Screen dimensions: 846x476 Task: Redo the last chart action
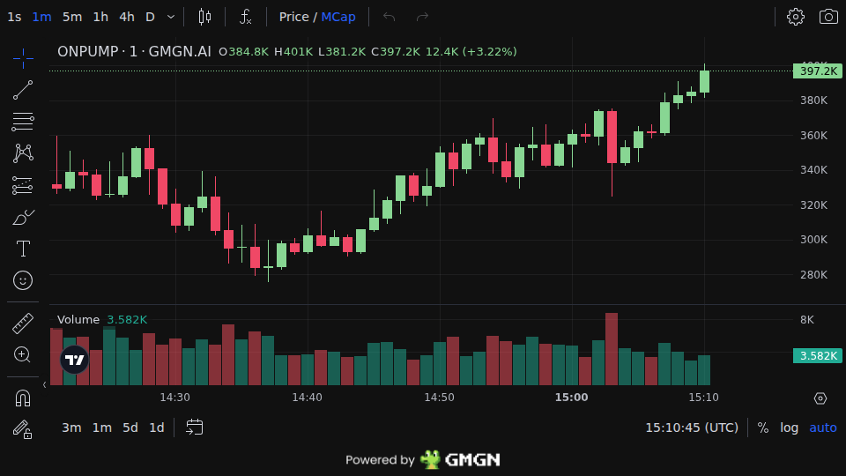coord(422,17)
